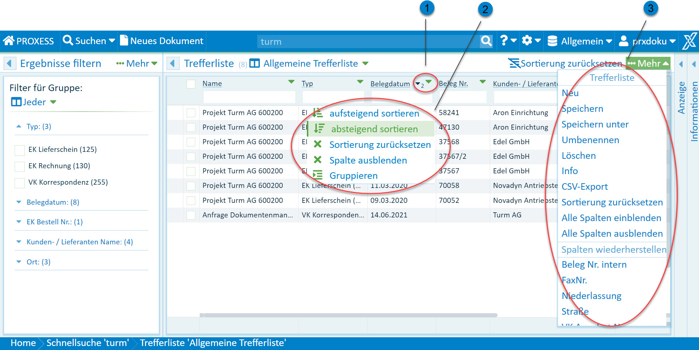Click the PROXESS home icon
The height and width of the screenshot is (350, 699).
click(9, 41)
